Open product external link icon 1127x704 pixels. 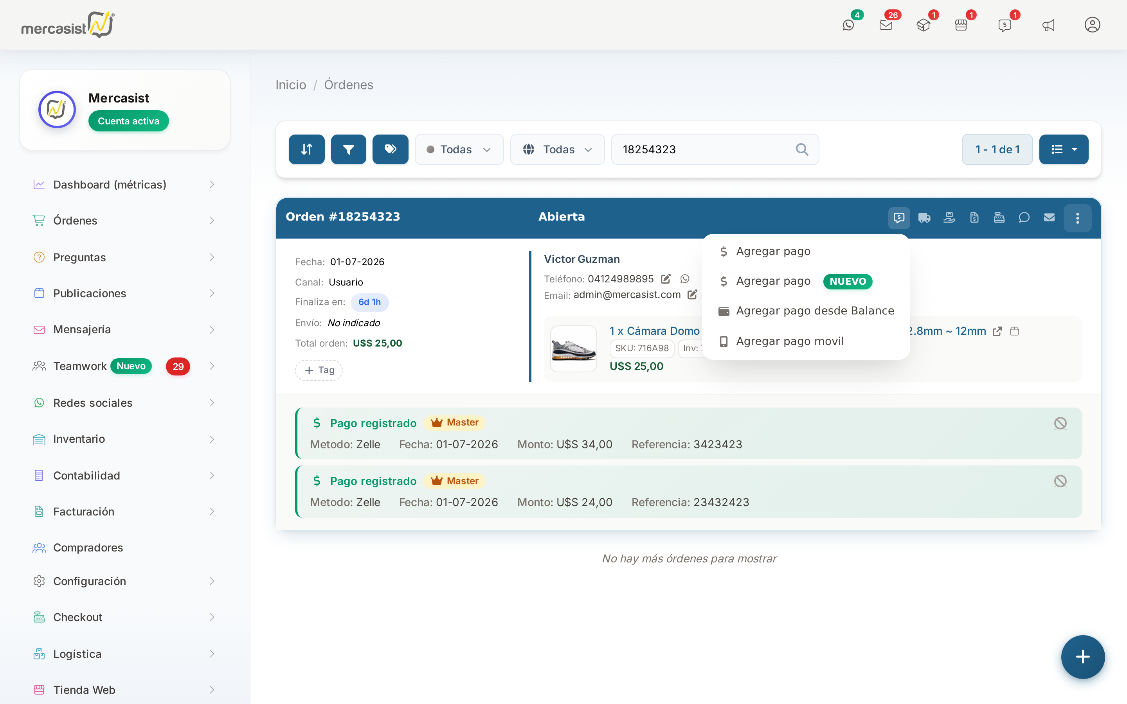tap(997, 331)
